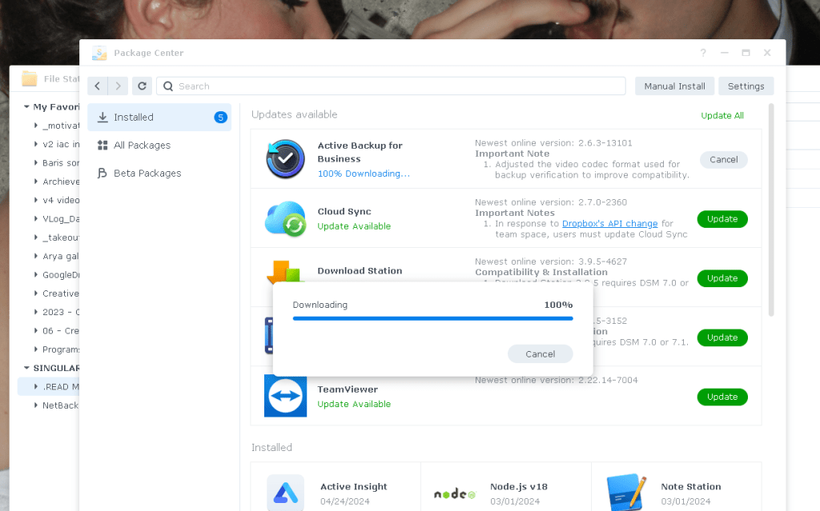Click 100% Downloading status text
Image resolution: width=820 pixels, height=511 pixels.
point(364,174)
